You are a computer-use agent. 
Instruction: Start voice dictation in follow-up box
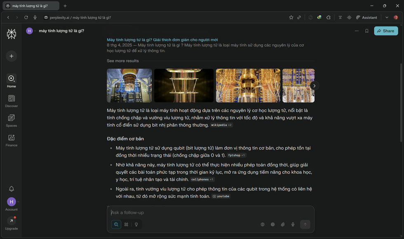click(x=293, y=225)
